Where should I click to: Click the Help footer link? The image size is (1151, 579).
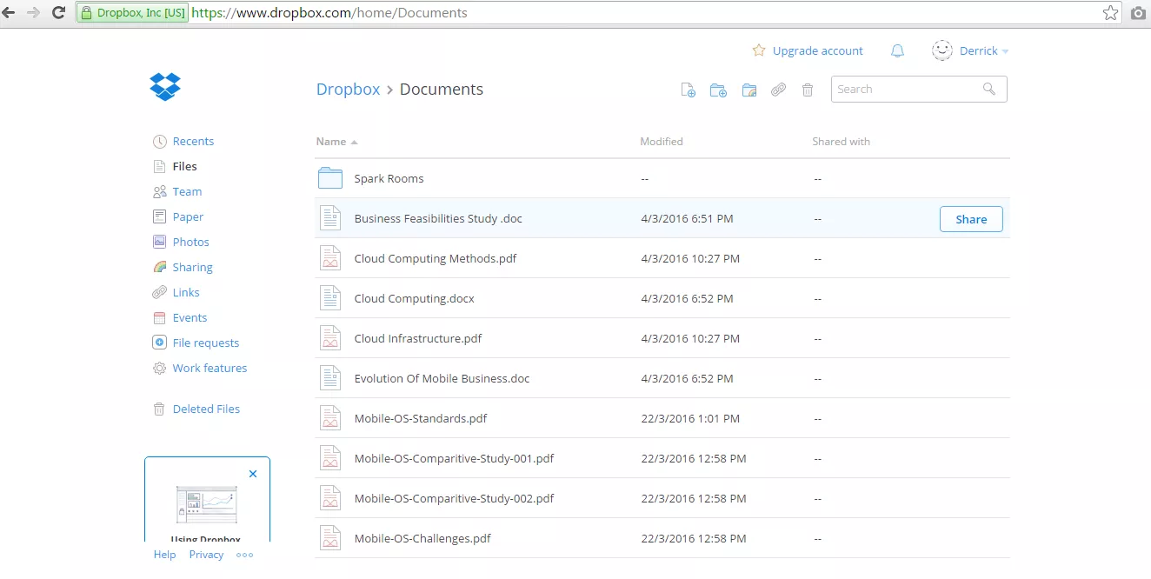point(164,555)
